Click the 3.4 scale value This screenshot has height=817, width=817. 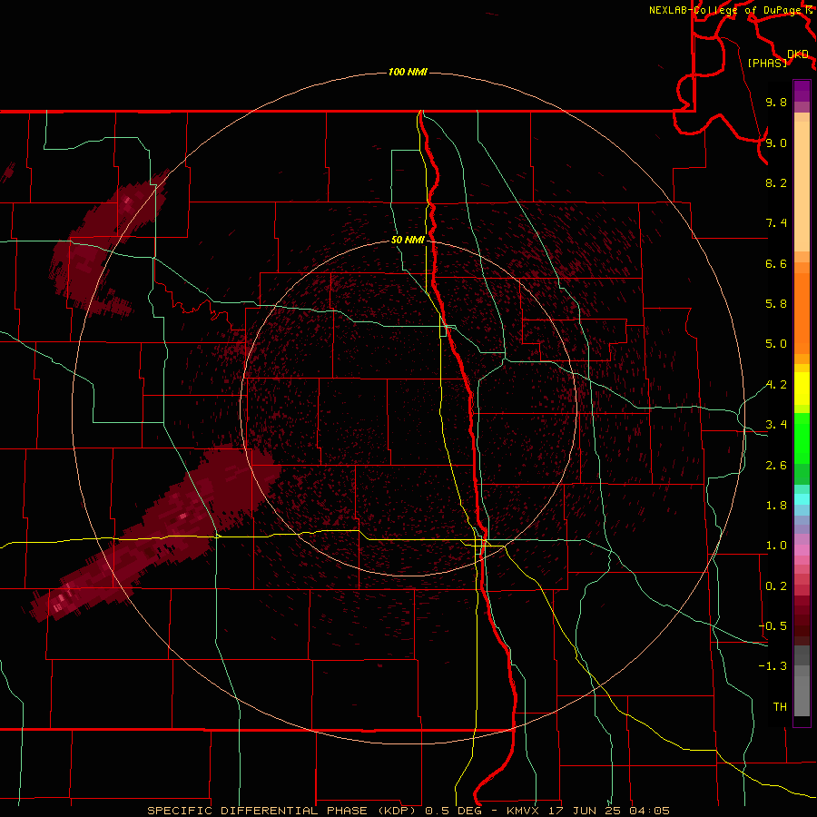point(776,425)
